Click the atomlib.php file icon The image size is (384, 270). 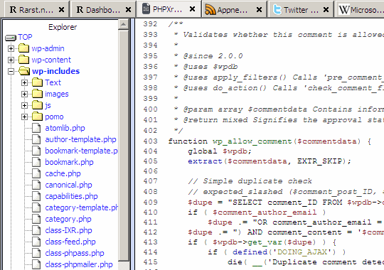click(36, 128)
